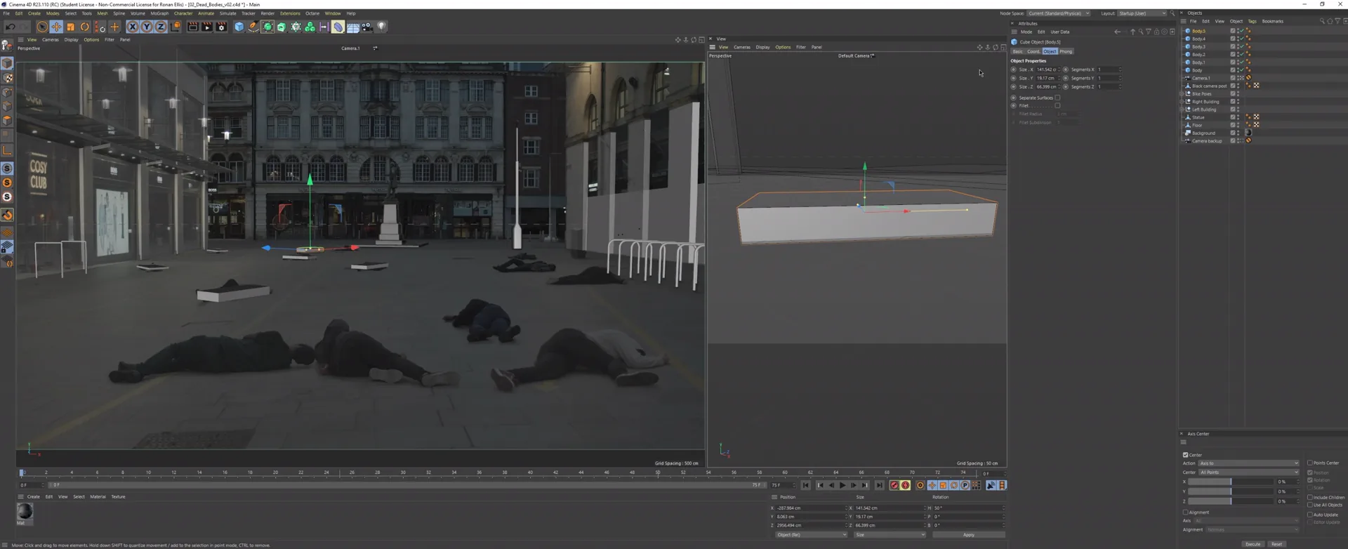
Task: Enable the Include Children checkbox
Action: coord(1310,497)
